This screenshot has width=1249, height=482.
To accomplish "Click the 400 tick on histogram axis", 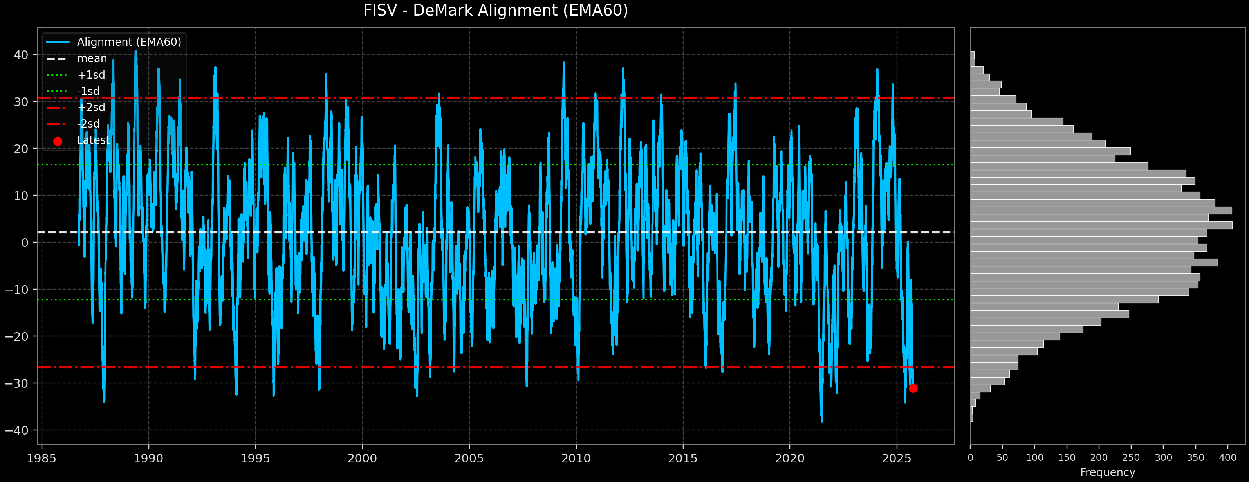I will click(1227, 458).
